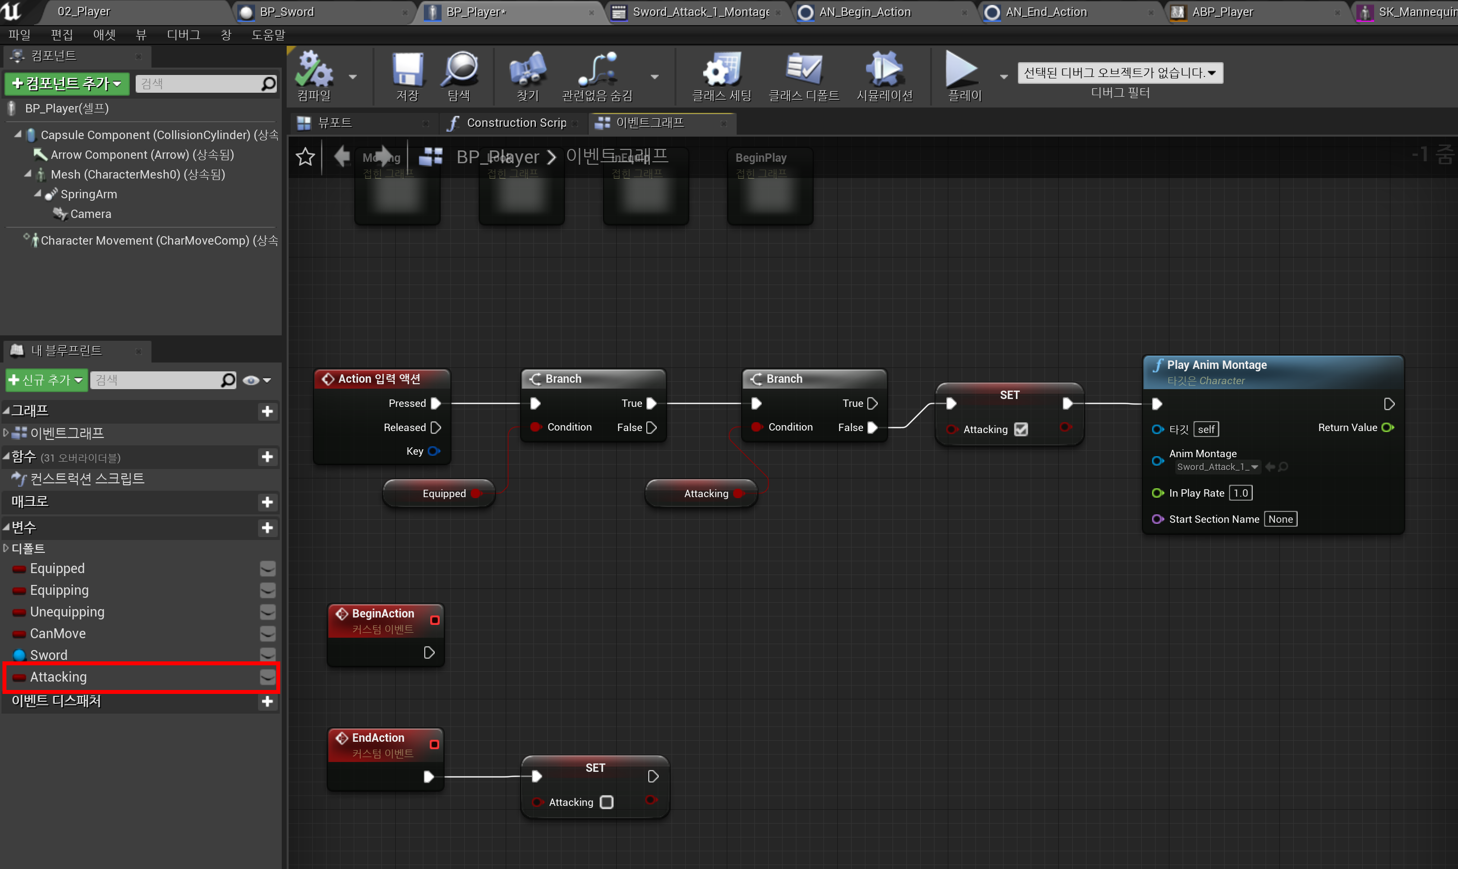This screenshot has height=869, width=1458.
Task: Click the favorite star icon in graph
Action: click(305, 157)
